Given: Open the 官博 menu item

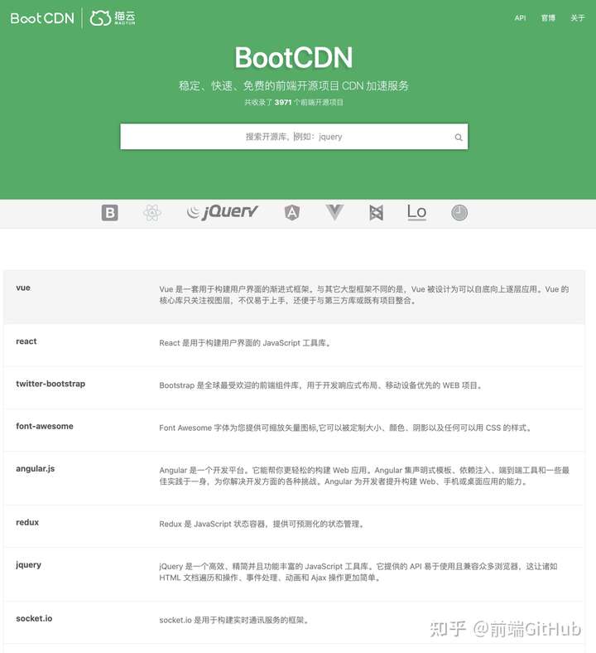Looking at the screenshot, I should click(x=548, y=18).
